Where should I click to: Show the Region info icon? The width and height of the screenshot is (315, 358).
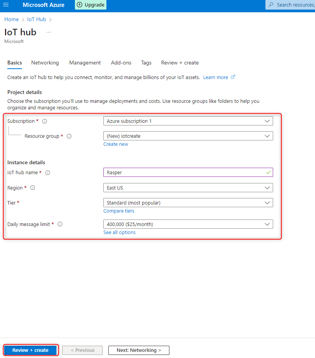(x=33, y=188)
